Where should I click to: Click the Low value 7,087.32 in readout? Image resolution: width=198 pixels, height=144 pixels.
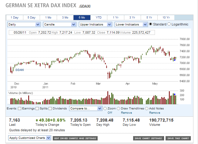[89, 32]
